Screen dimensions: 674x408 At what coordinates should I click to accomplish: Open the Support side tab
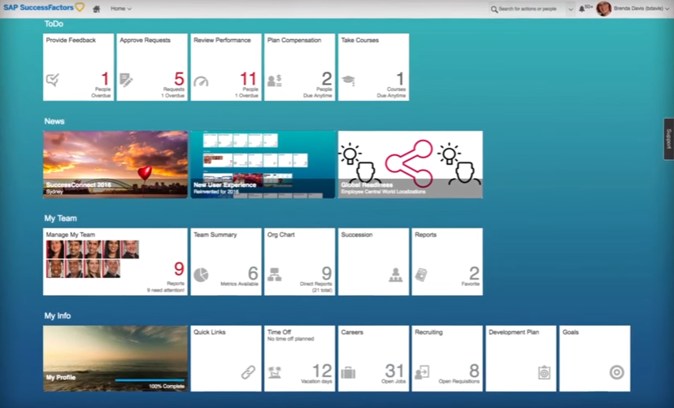click(x=668, y=138)
